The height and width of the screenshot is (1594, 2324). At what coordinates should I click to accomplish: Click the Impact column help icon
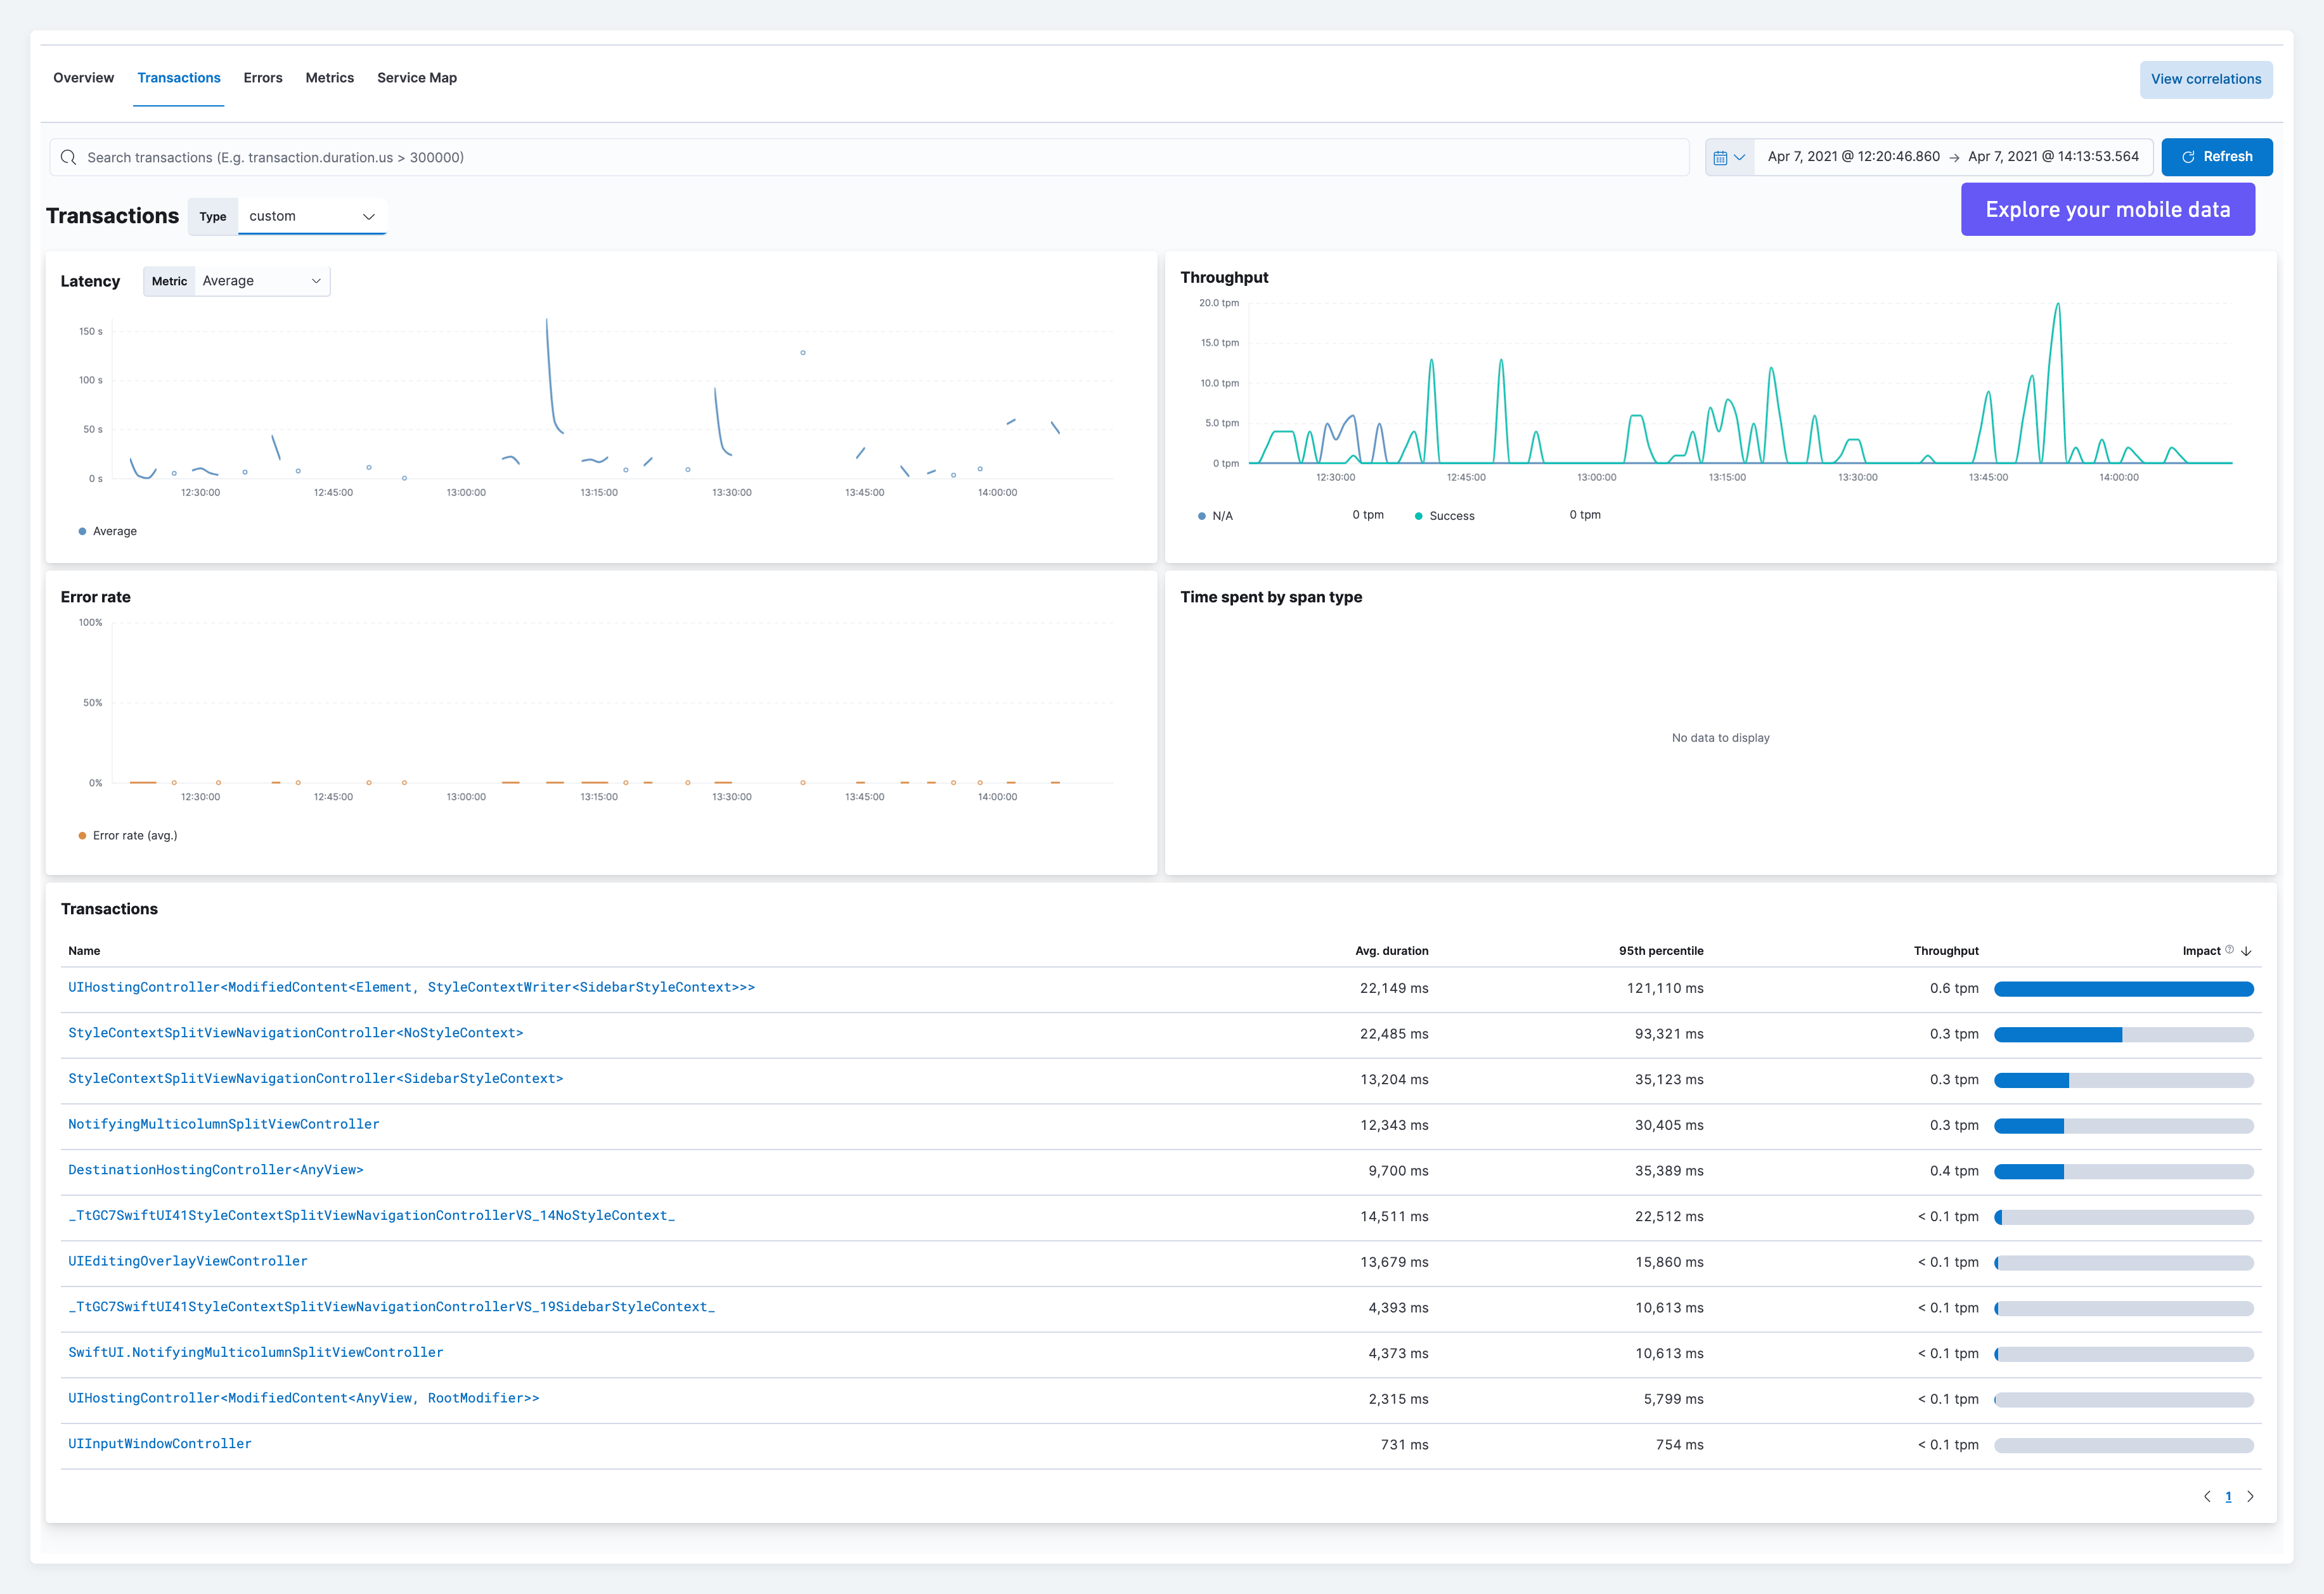[2229, 950]
